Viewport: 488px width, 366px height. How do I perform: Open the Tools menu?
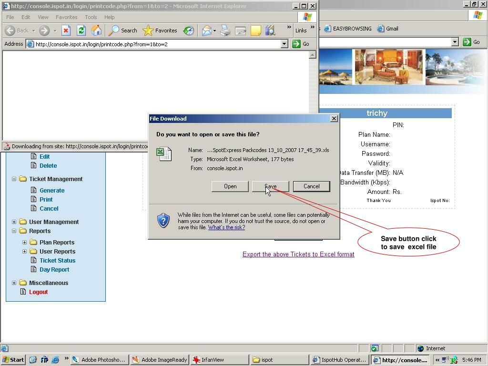91,17
